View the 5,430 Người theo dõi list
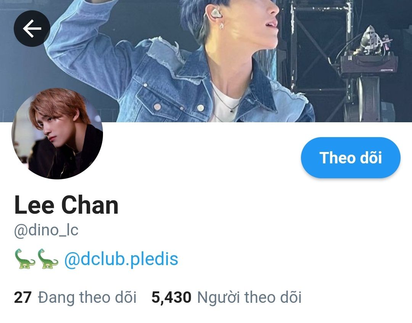This screenshot has width=412, height=323. click(226, 297)
